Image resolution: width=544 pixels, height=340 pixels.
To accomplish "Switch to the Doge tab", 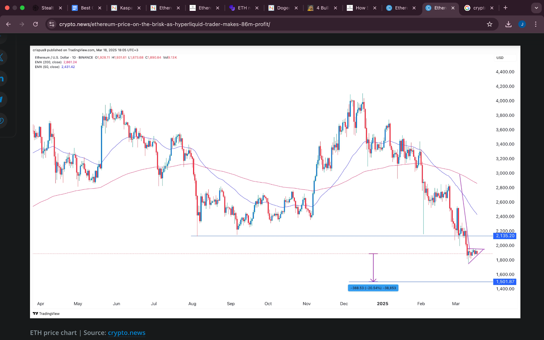I will coord(282,8).
